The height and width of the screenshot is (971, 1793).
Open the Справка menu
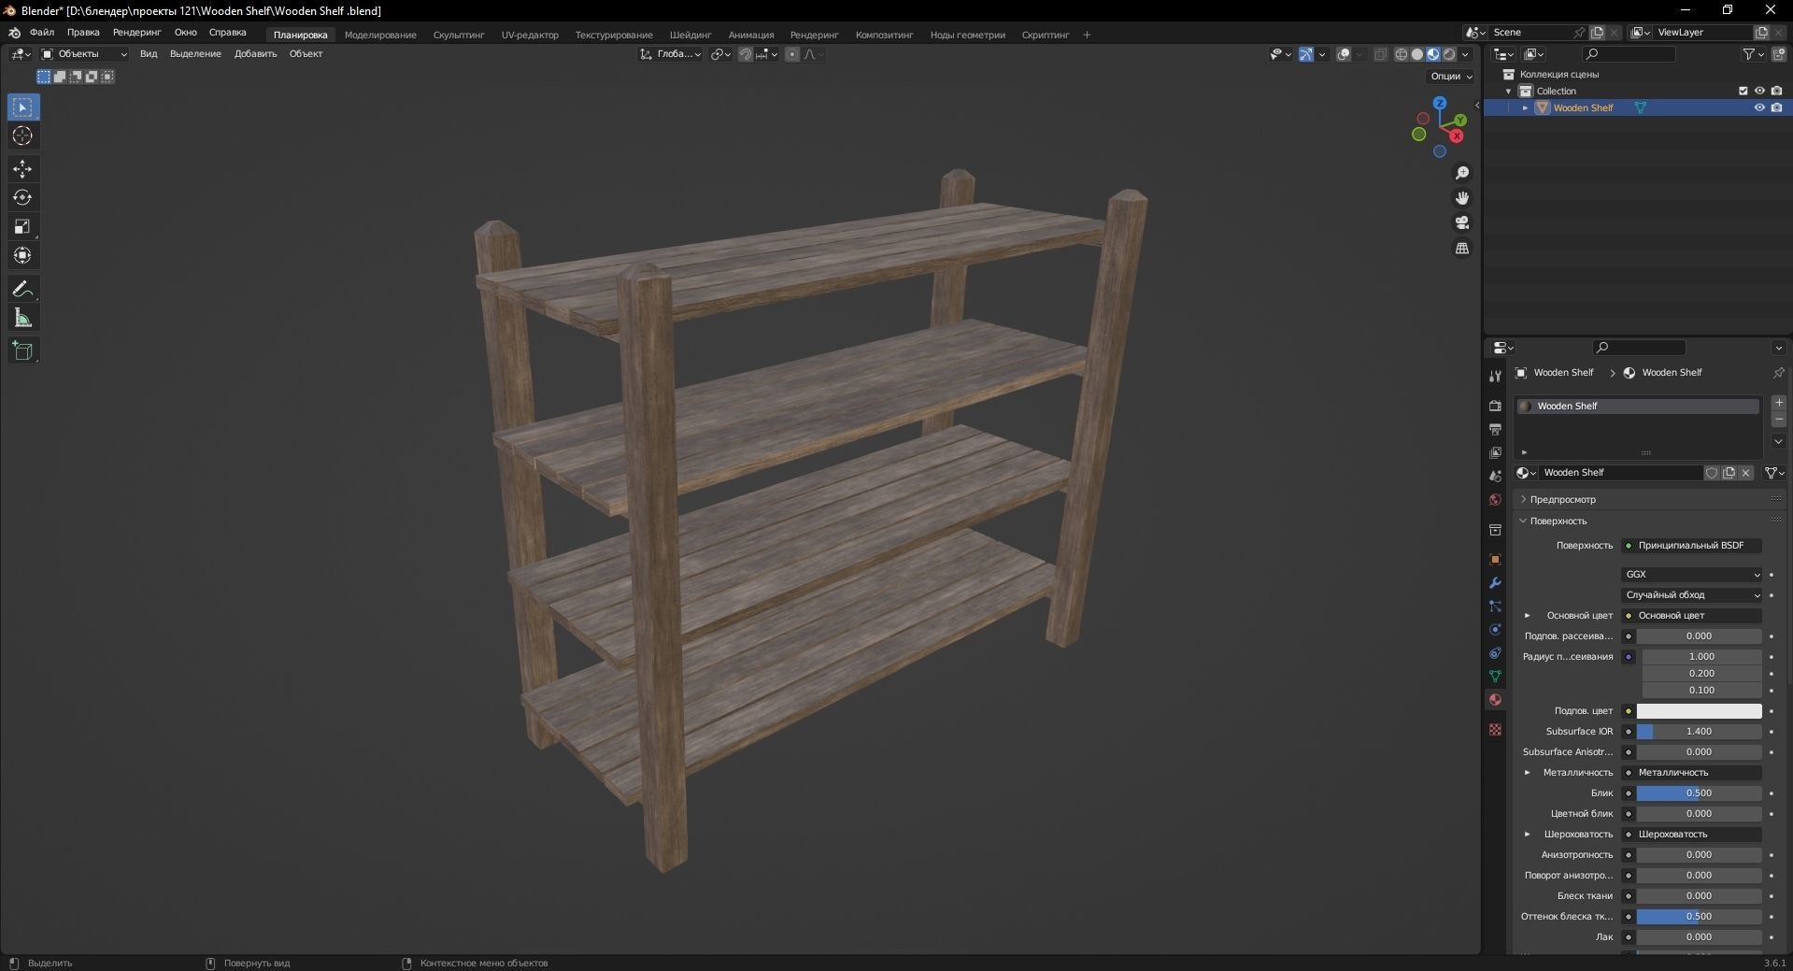[x=227, y=33]
